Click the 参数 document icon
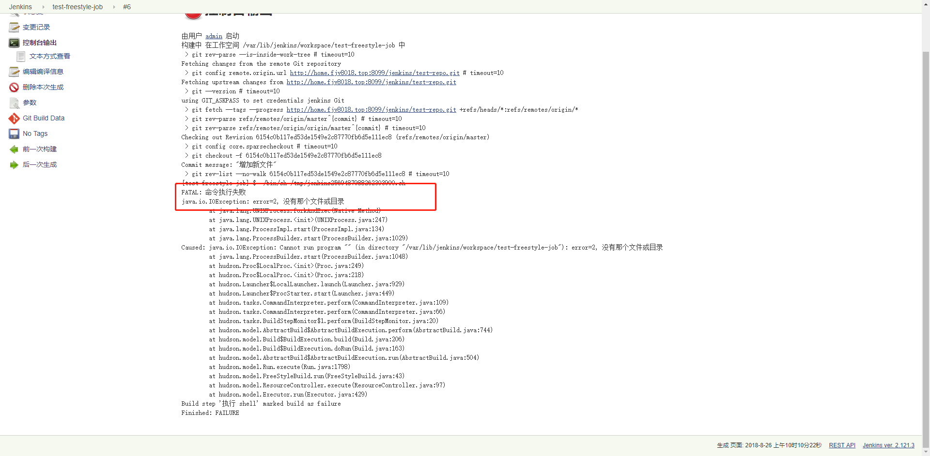 [14, 103]
